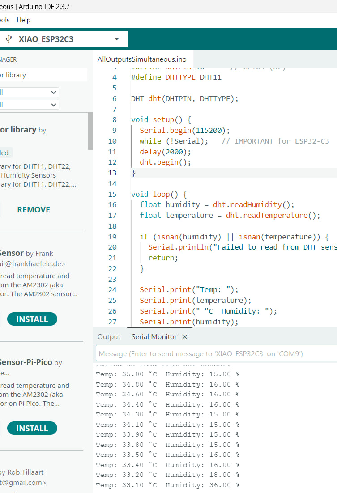Screen dimensions: 337x493
Task: Switch to the Output tab
Action: coord(109,337)
